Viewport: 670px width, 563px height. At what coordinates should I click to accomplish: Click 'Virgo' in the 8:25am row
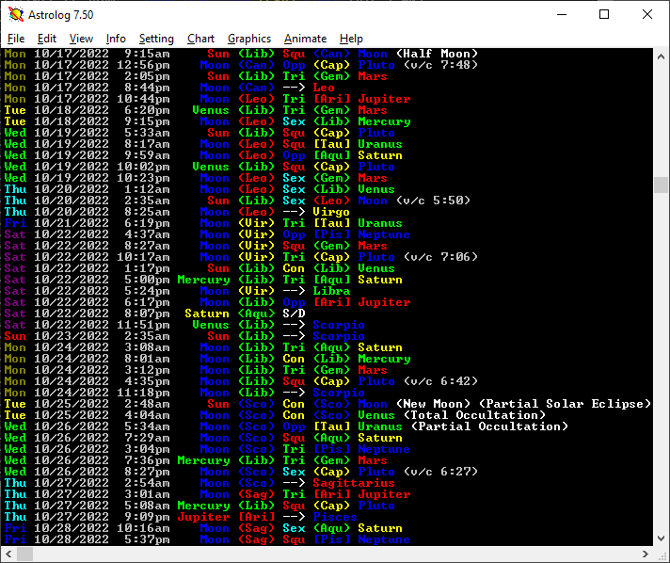point(331,212)
